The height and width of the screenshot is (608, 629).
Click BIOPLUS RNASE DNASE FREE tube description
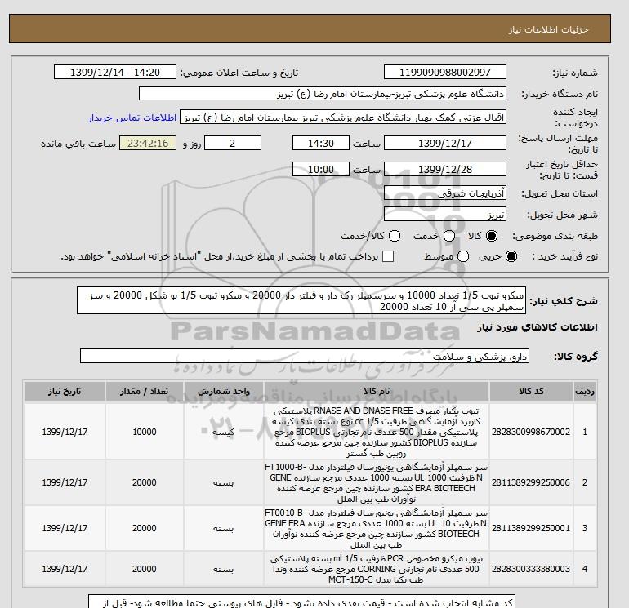coord(377,432)
